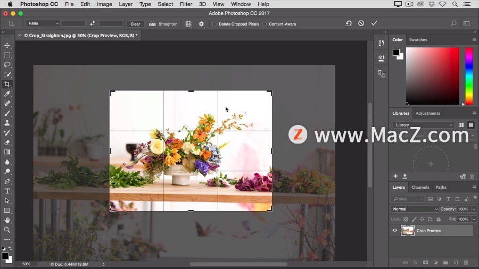Open the crop overlay grid options
479x269 pixels.
click(189, 24)
